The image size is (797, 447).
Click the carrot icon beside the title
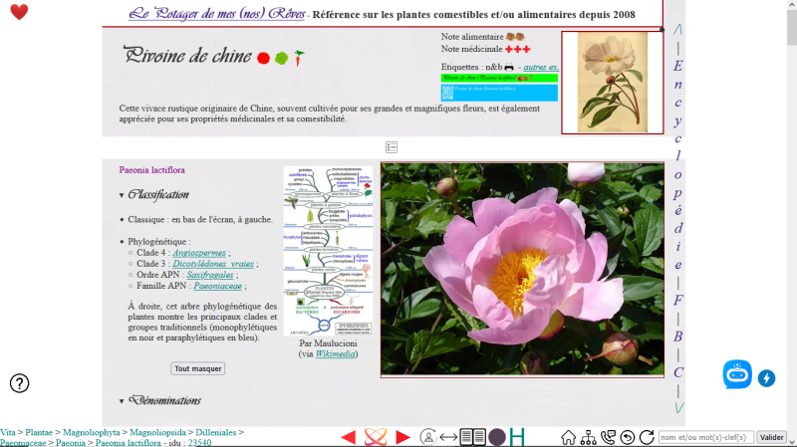(299, 58)
